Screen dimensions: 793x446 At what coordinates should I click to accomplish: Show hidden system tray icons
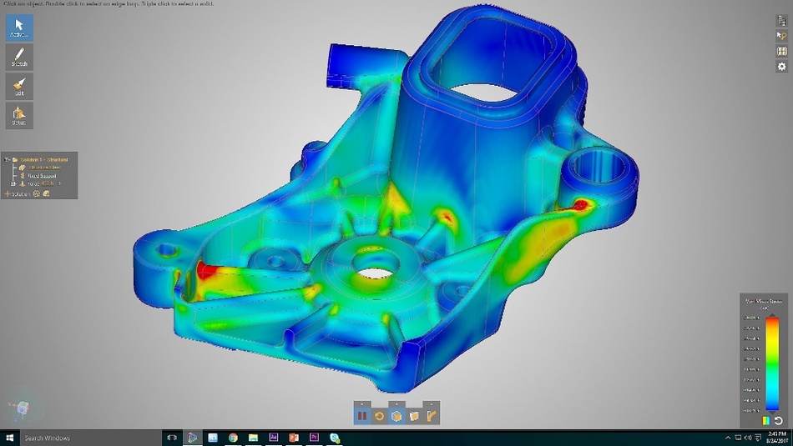point(728,438)
